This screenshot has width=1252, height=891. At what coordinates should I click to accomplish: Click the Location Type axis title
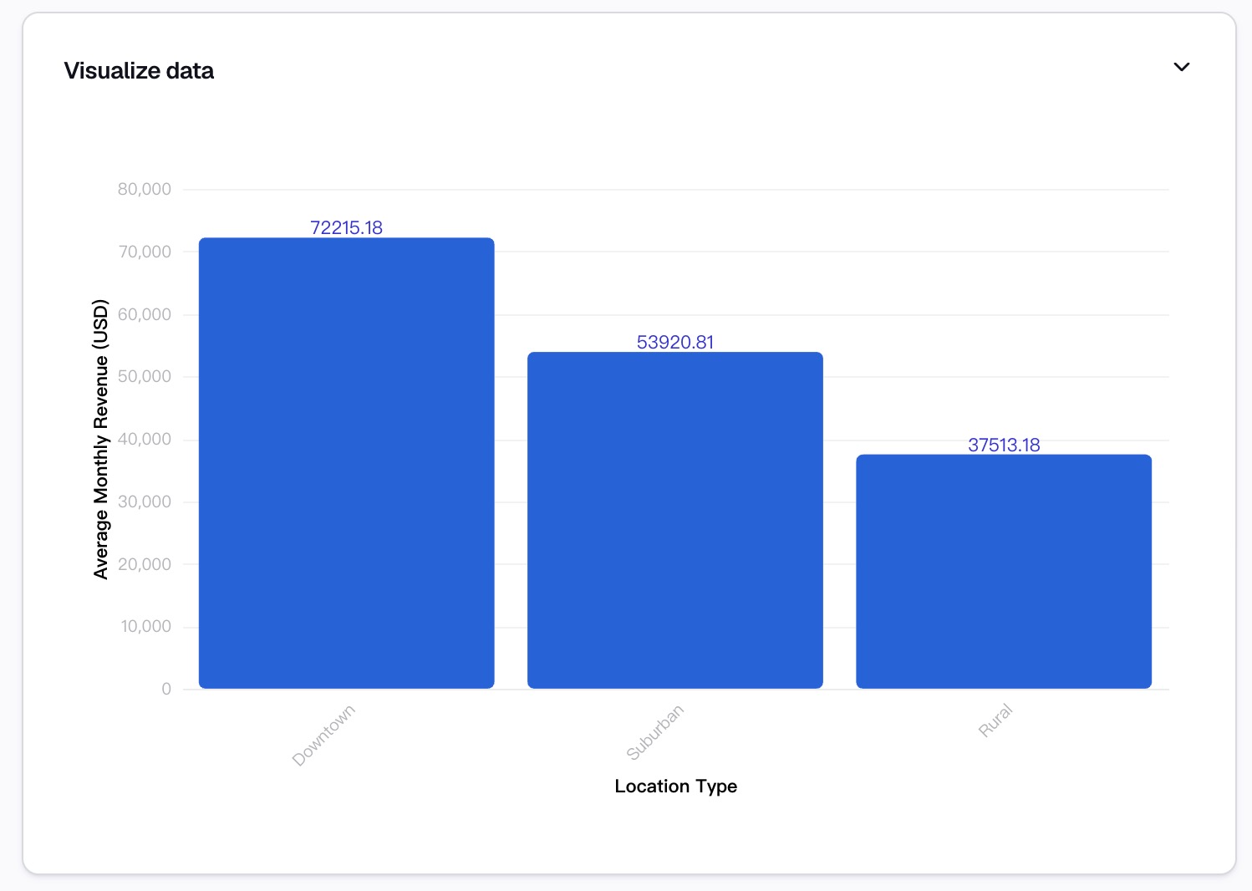coord(676,786)
